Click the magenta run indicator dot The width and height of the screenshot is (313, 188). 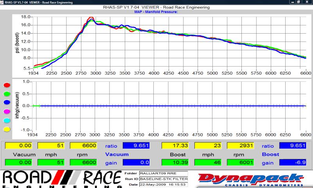6,112
